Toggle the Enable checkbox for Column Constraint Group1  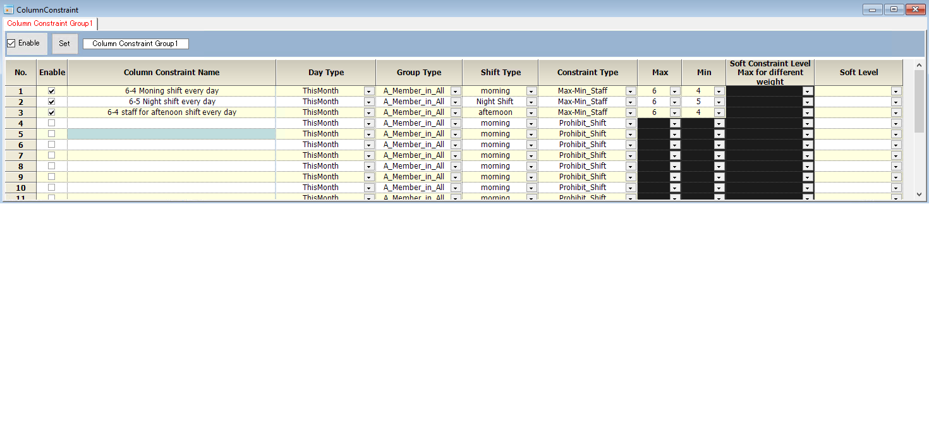pyautogui.click(x=11, y=44)
